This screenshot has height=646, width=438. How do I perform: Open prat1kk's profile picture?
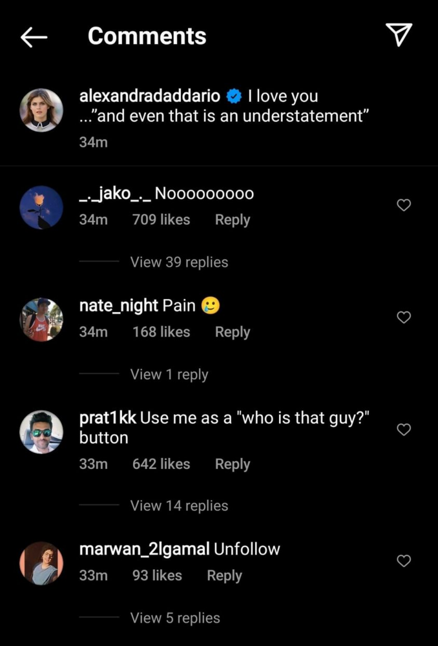click(x=41, y=432)
